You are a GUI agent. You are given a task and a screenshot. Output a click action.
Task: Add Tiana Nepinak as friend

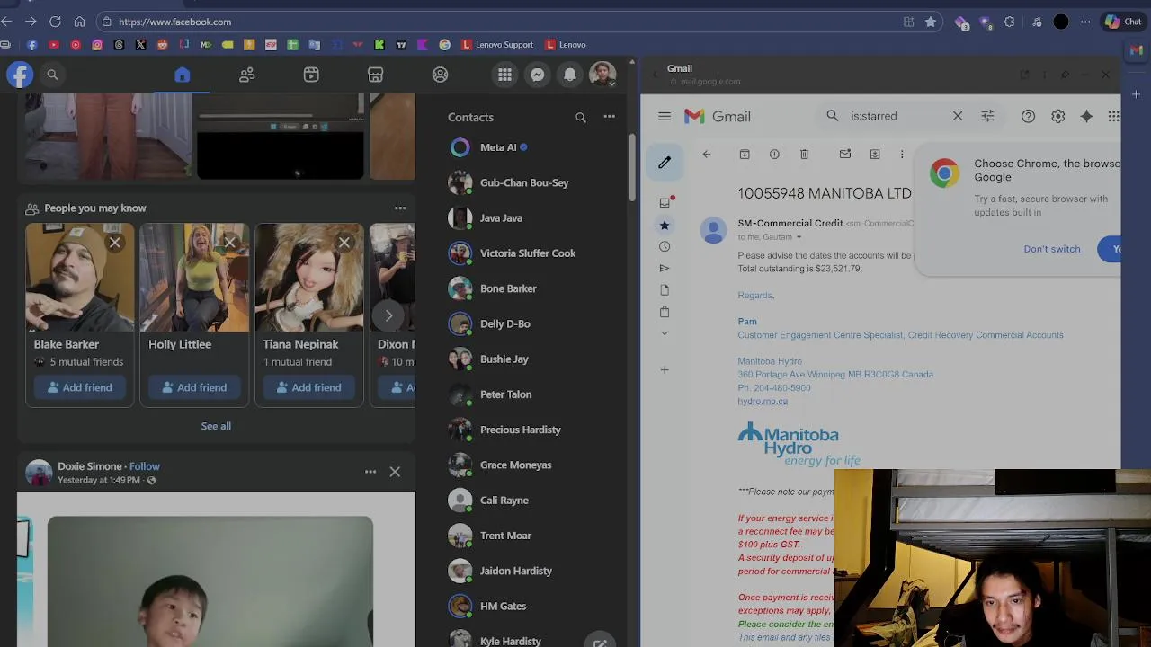[x=308, y=387]
